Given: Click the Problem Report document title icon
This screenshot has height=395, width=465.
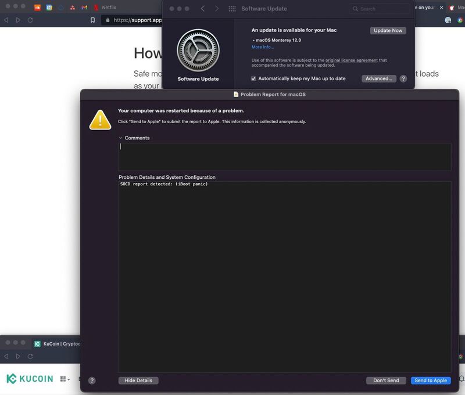Looking at the screenshot, I should [236, 94].
